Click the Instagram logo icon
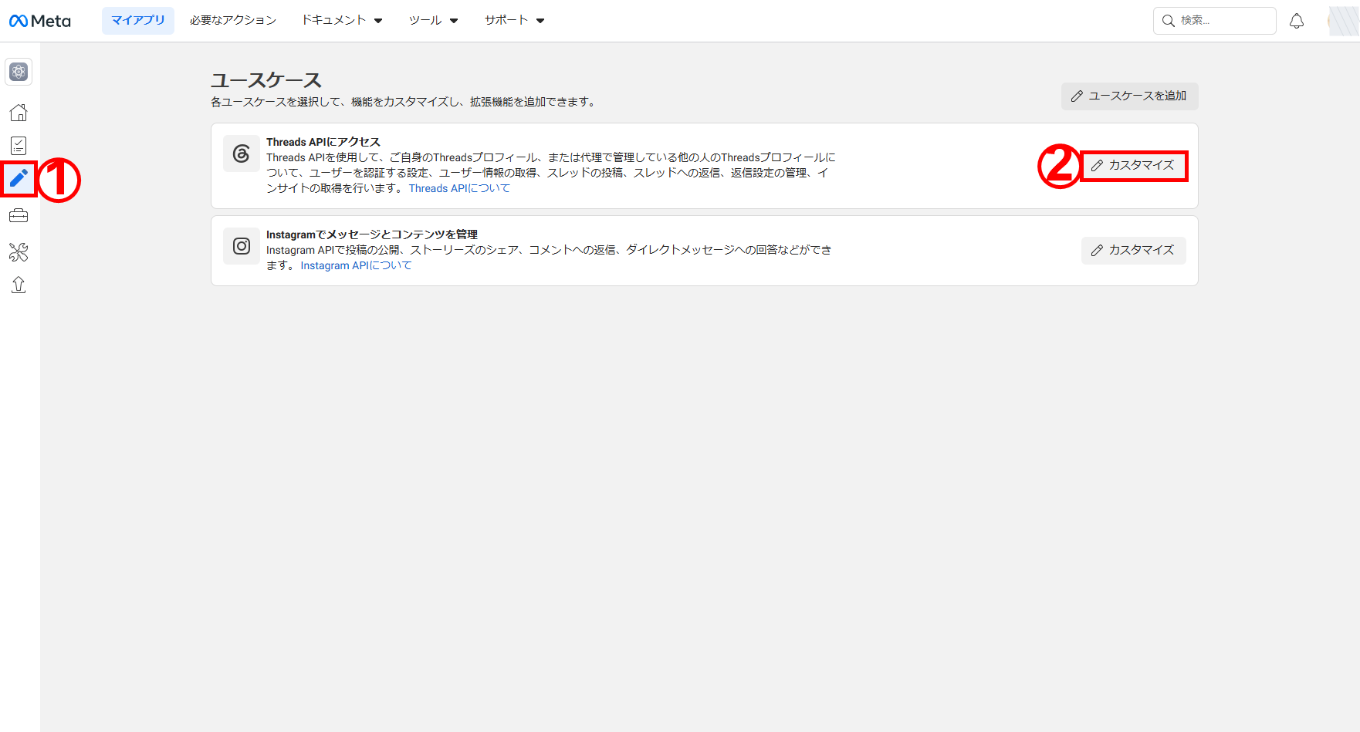The image size is (1360, 732). tap(242, 246)
